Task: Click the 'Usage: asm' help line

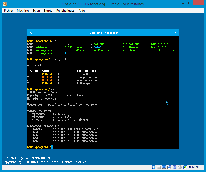Action: tap(63, 105)
